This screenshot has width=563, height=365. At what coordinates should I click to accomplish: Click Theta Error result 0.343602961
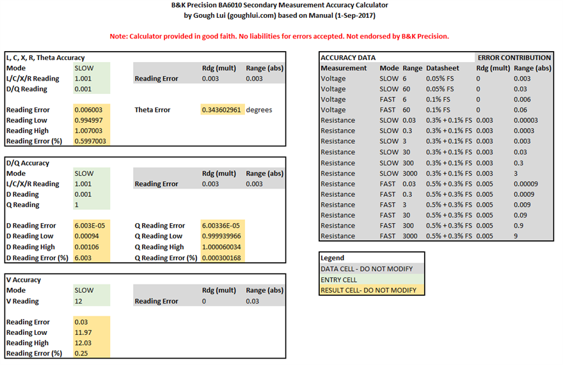tap(223, 109)
